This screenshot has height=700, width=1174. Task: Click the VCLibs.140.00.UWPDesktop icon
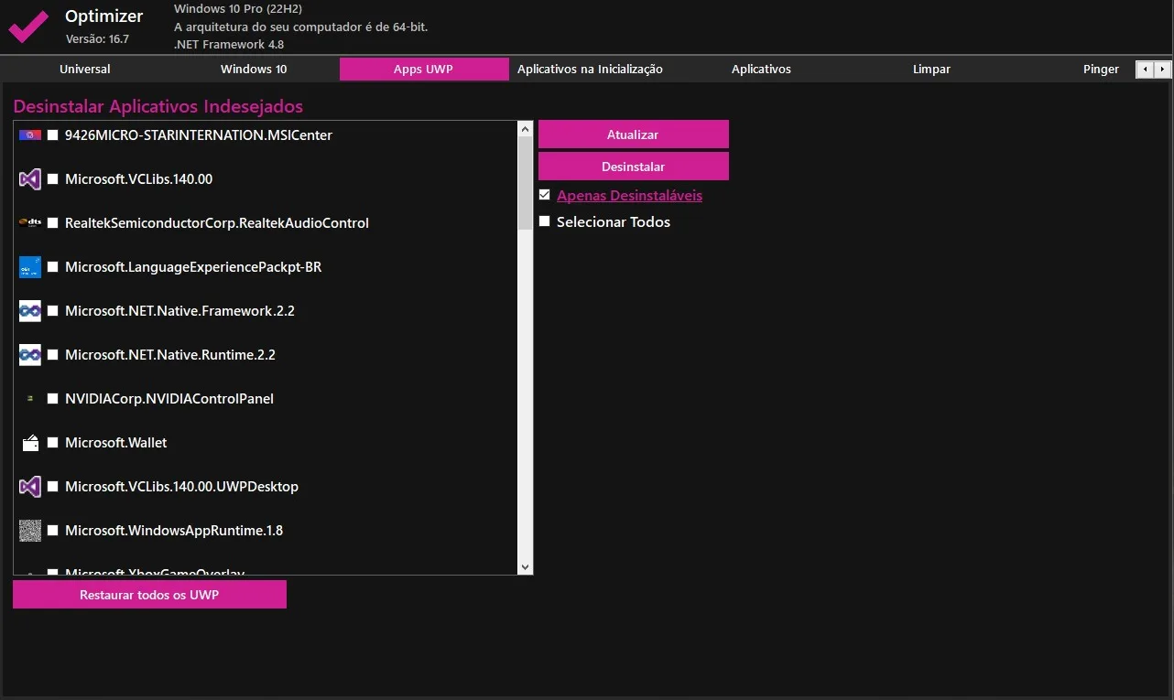(30, 487)
